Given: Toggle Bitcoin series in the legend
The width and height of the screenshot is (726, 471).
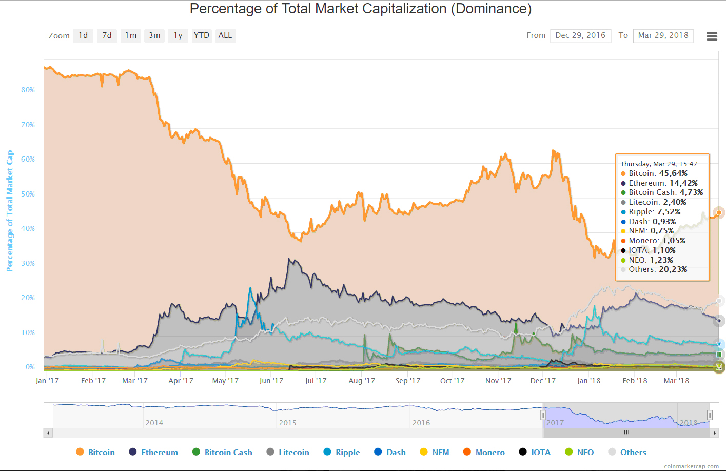Looking at the screenshot, I should coord(95,452).
